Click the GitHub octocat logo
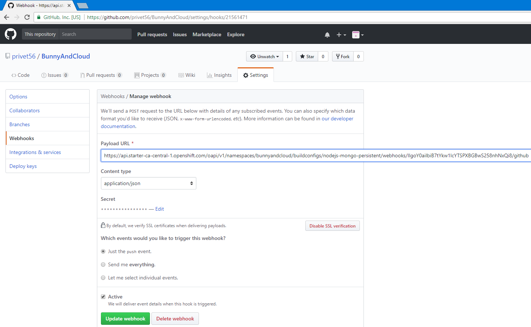531x327 pixels. (x=11, y=34)
